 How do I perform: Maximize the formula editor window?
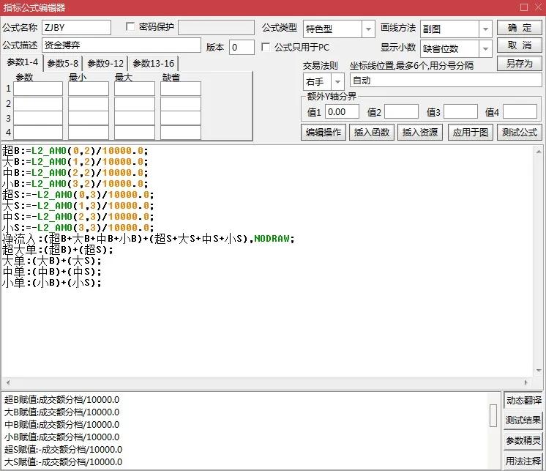[523, 7]
